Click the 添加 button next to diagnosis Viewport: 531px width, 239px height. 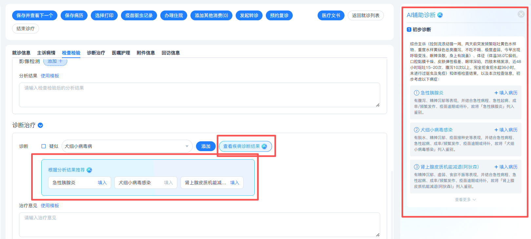[x=206, y=146]
